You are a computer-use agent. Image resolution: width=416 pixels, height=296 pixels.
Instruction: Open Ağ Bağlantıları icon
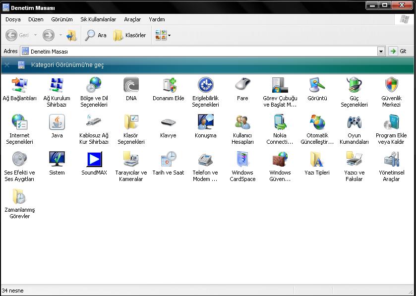pos(19,85)
